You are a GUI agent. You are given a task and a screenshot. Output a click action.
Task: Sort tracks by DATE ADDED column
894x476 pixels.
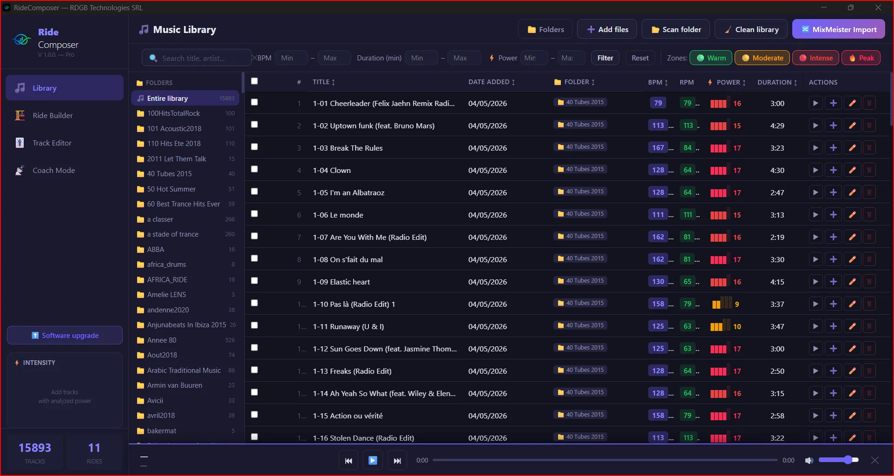[x=492, y=82]
